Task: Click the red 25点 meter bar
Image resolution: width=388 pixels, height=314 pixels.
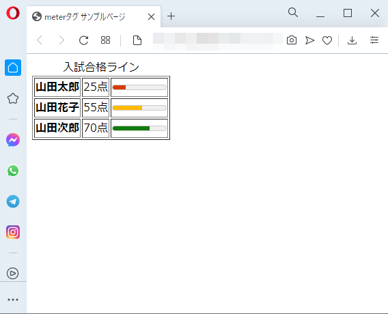Action: [139, 87]
